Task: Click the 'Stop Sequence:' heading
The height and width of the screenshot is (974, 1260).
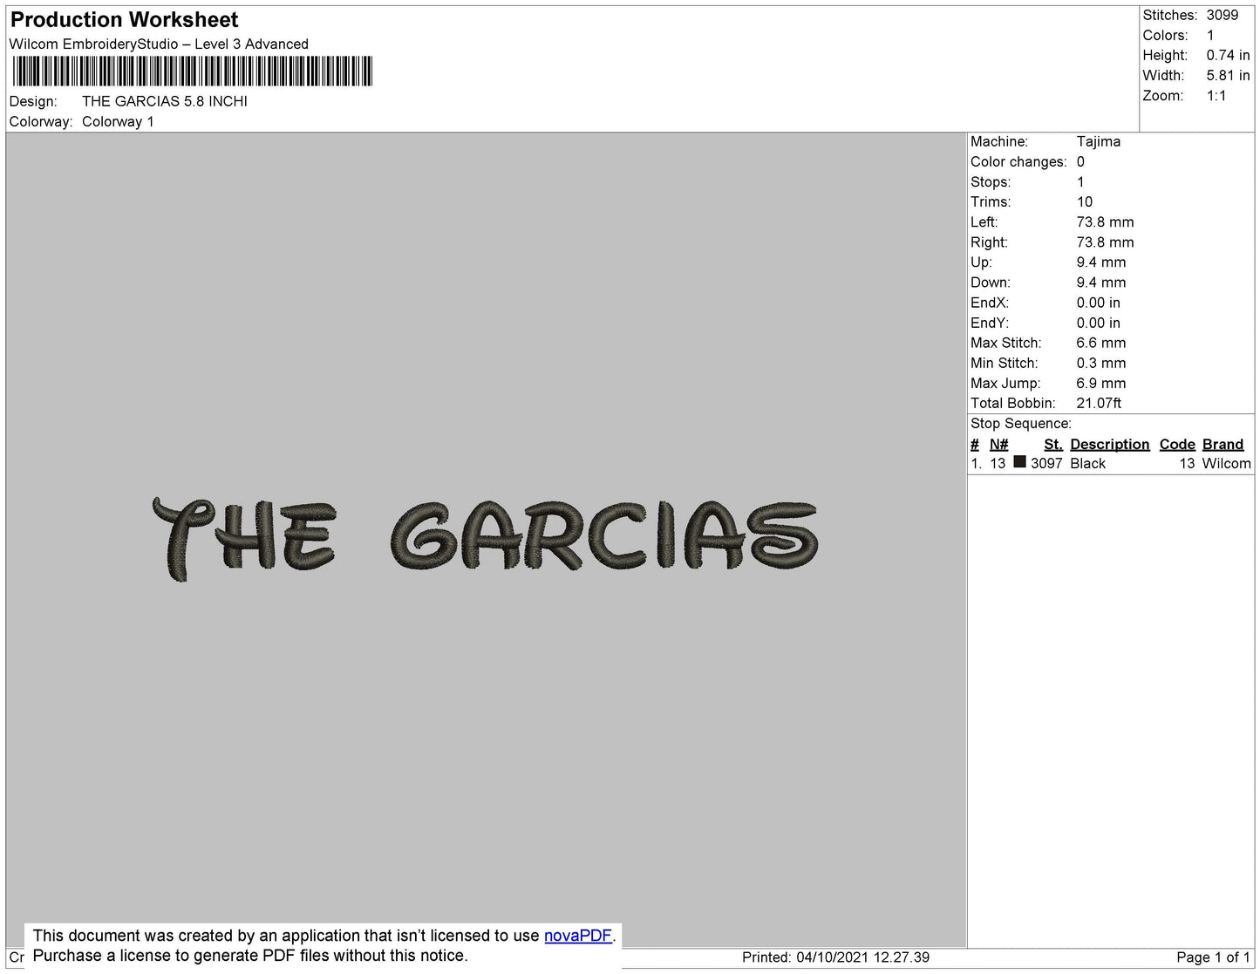Action: pos(1021,424)
